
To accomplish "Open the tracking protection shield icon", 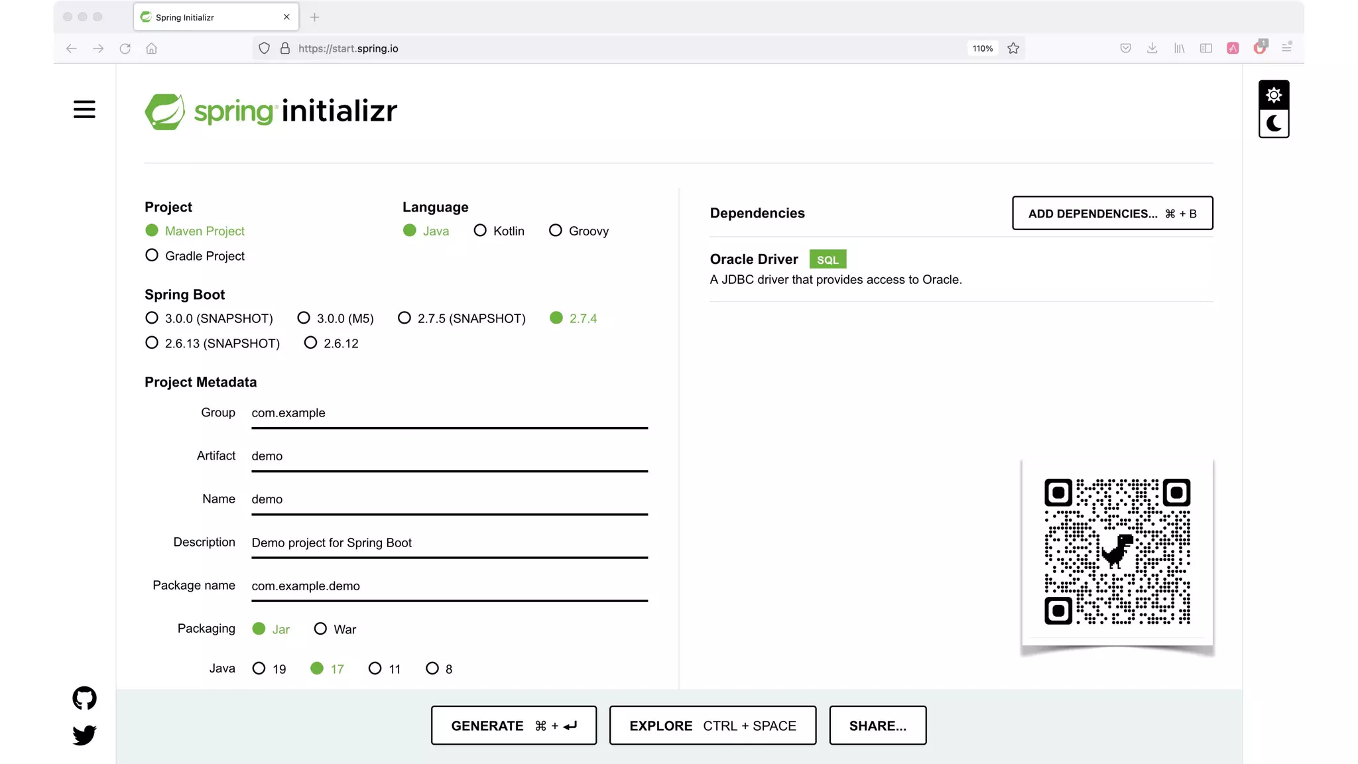I will pos(264,48).
